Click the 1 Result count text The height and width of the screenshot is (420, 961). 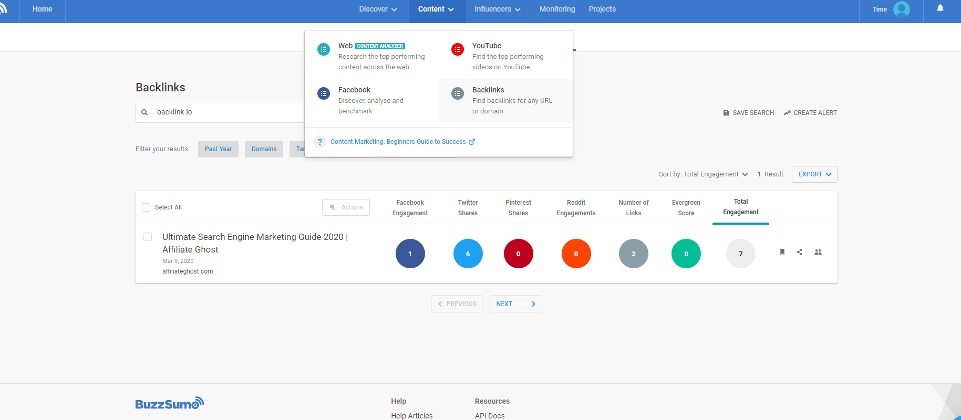(x=770, y=174)
